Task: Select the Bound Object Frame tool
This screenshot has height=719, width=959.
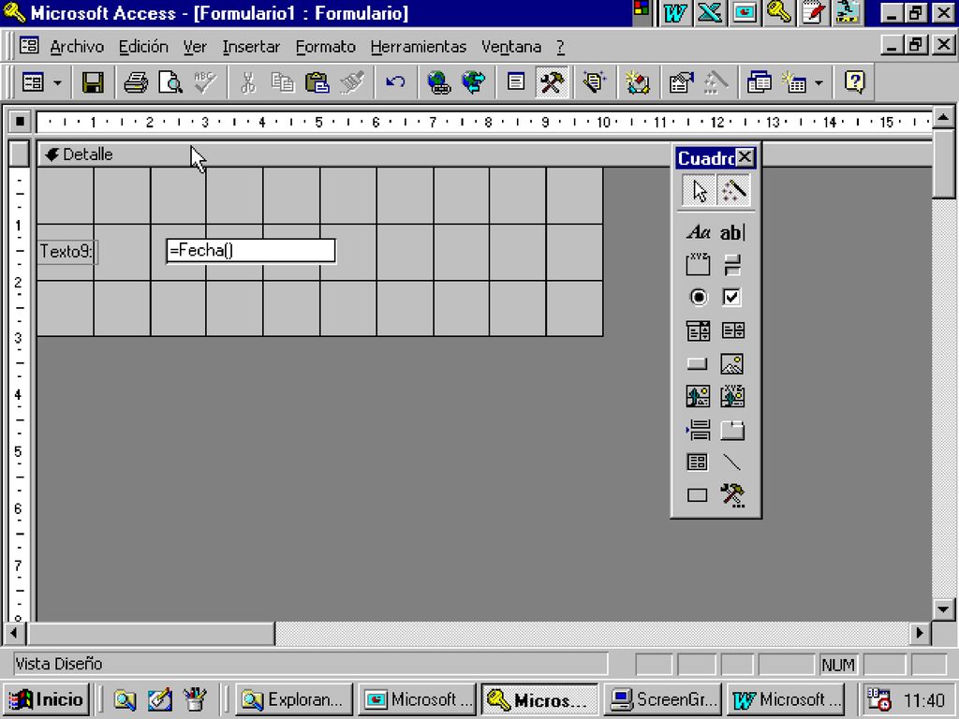Action: 732,396
